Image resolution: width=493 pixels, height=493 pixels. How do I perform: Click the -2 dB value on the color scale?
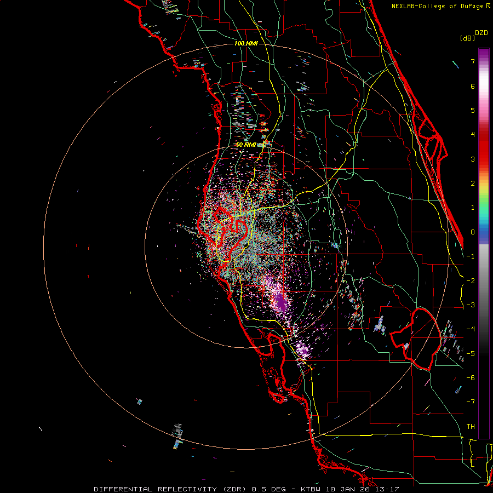[471, 280]
